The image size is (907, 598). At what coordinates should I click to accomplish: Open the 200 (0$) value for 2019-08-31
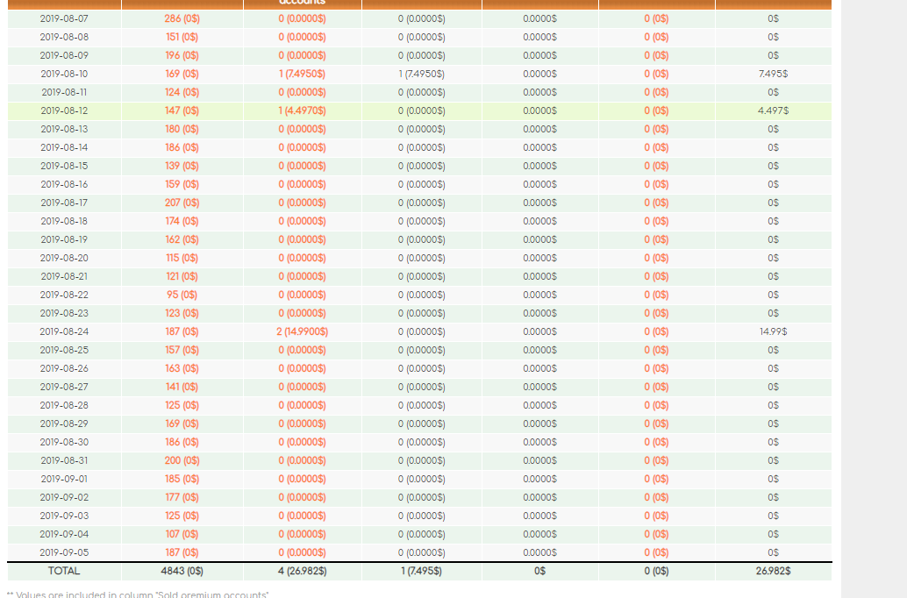pos(182,460)
